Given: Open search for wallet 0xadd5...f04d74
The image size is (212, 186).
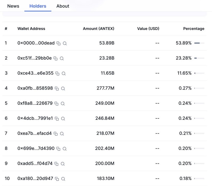Looking at the screenshot, I should (63, 164).
